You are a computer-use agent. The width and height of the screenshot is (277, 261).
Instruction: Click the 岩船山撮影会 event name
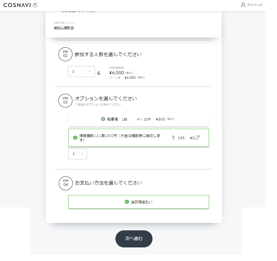(64, 28)
